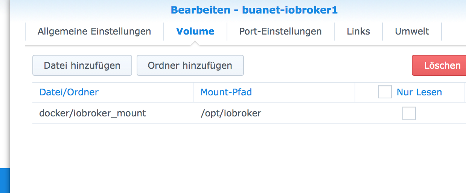The image size is (466, 193).
Task: Select the Volume tab
Action: [195, 32]
